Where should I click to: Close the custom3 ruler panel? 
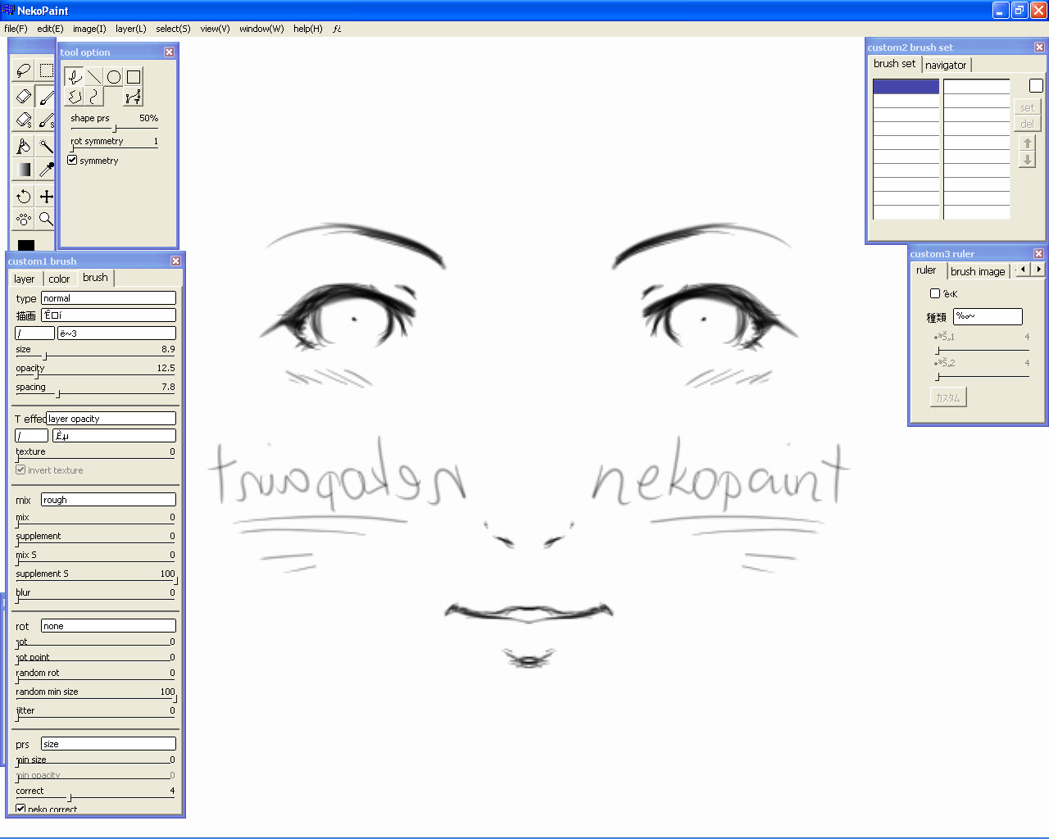1038,253
